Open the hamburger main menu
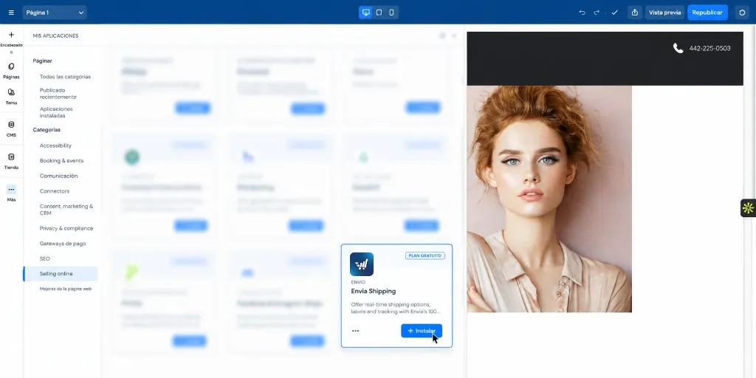 click(12, 13)
